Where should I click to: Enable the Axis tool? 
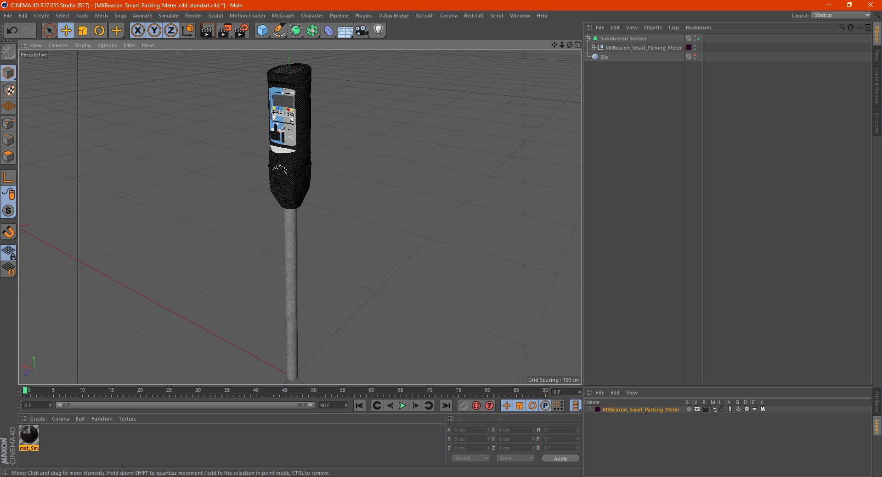pos(8,177)
